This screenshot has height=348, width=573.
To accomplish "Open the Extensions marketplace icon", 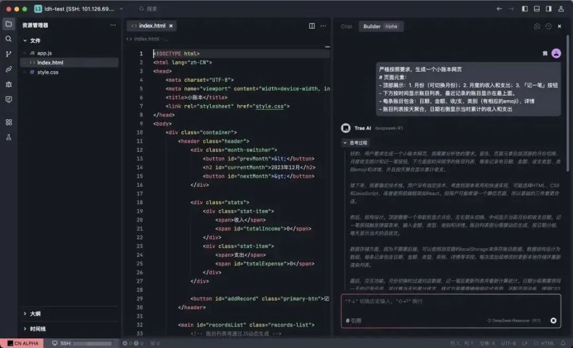I will 8,122.
